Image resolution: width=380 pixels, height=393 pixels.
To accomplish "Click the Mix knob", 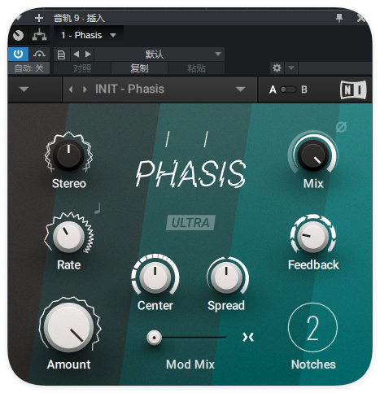I will coord(313,155).
